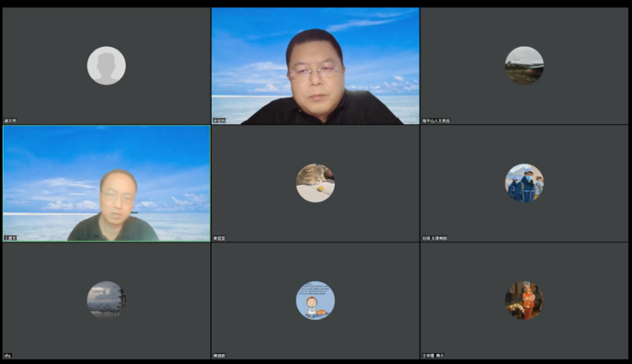Select dark tile containing cartoon child avatar
The width and height of the screenshot is (632, 364).
coord(316,301)
